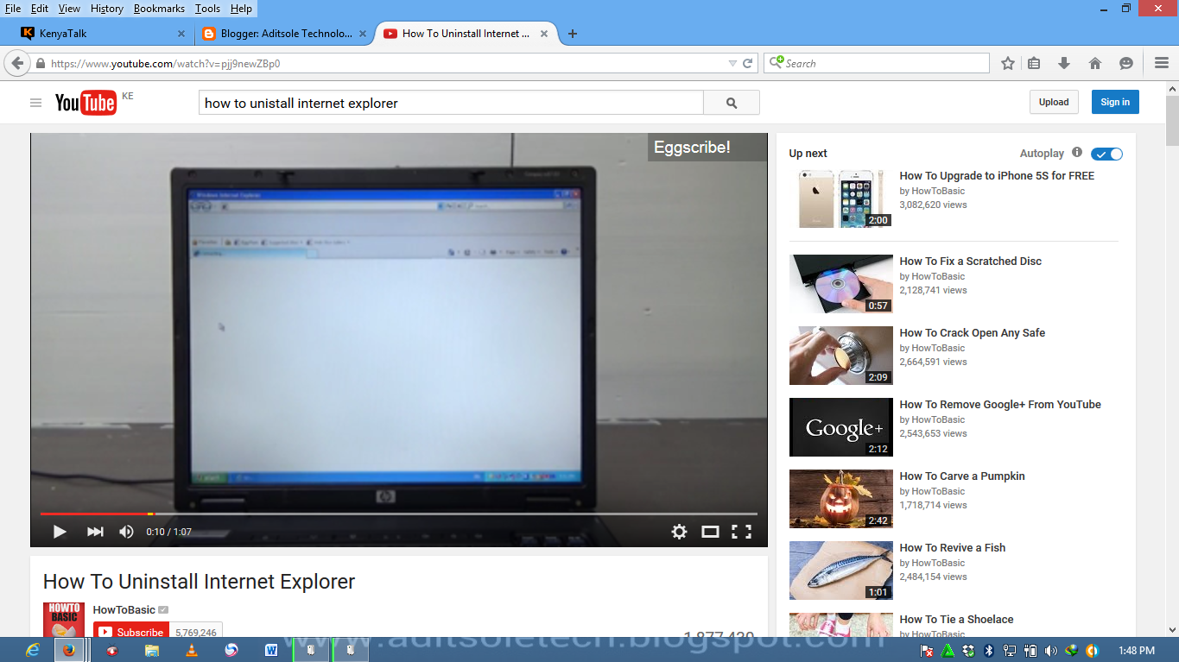Seek on the video progress bar
The width and height of the screenshot is (1179, 662).
(x=398, y=514)
